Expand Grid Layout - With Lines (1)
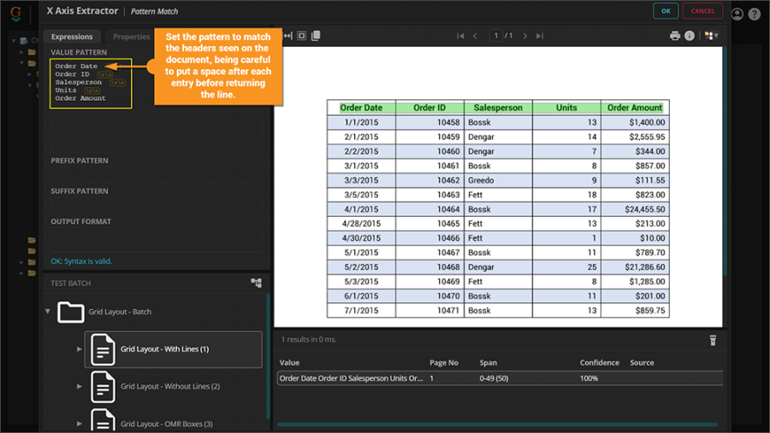 [80, 349]
